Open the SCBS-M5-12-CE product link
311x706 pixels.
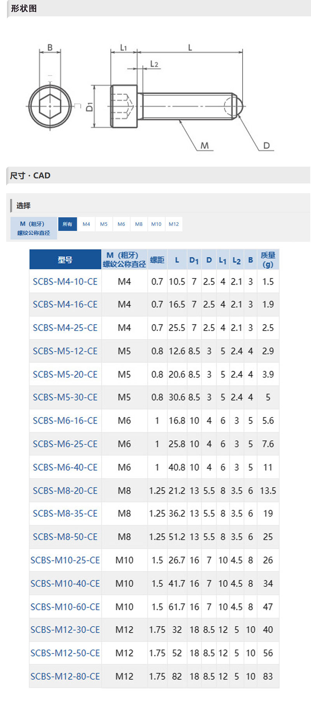[65, 351]
